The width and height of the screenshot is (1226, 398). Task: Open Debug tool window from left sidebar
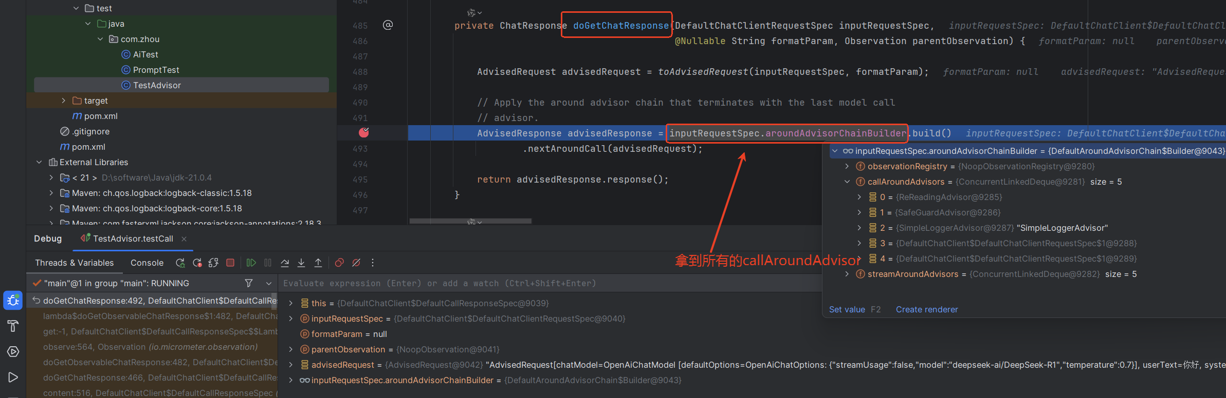13,301
